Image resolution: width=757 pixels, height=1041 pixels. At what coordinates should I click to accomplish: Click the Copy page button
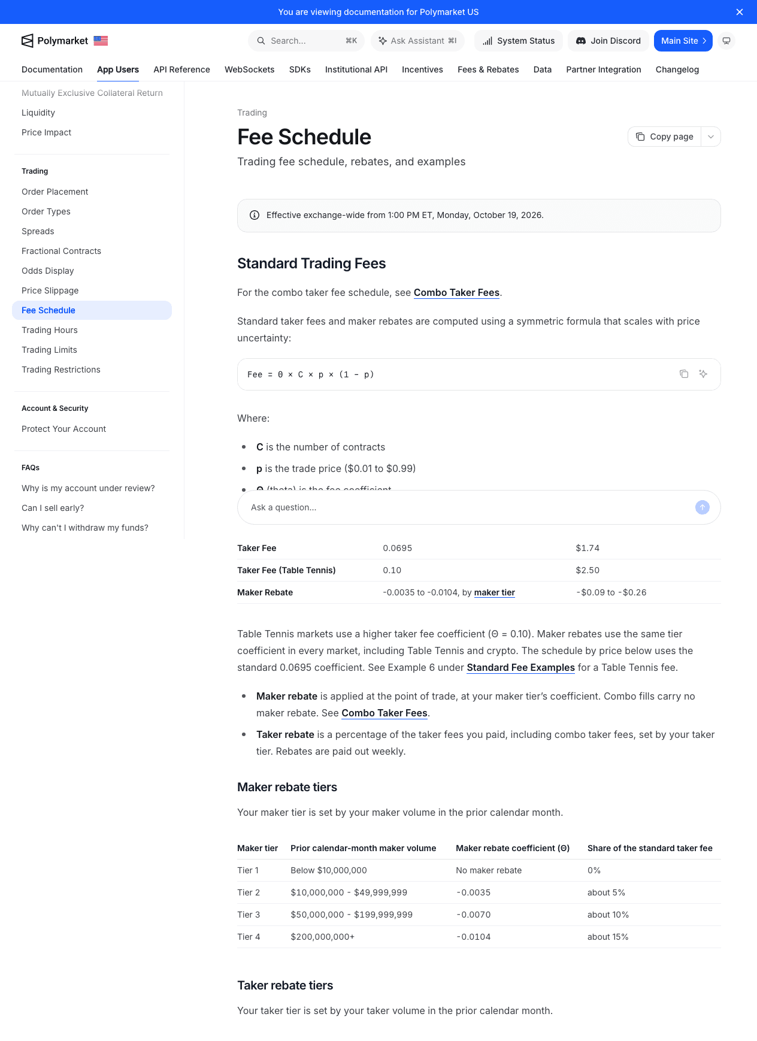[665, 137]
